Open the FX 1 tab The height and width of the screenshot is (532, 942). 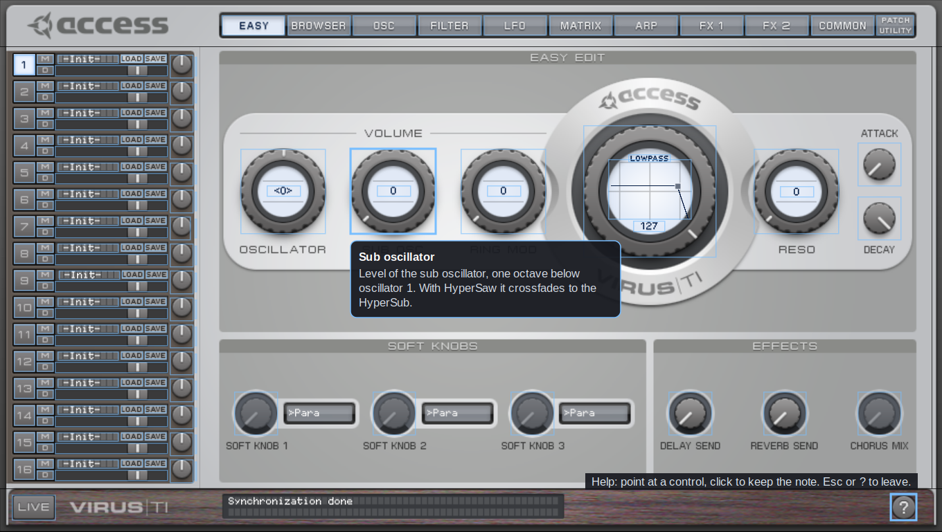coord(711,26)
